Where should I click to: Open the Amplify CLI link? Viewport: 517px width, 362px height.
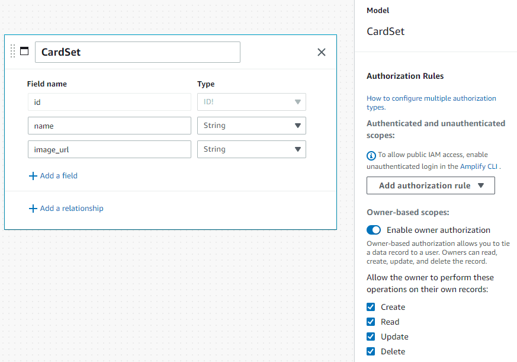[479, 166]
